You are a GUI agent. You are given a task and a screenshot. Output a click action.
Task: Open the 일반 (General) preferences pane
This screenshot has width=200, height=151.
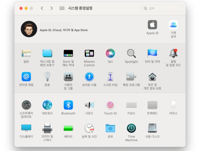coord(26,53)
